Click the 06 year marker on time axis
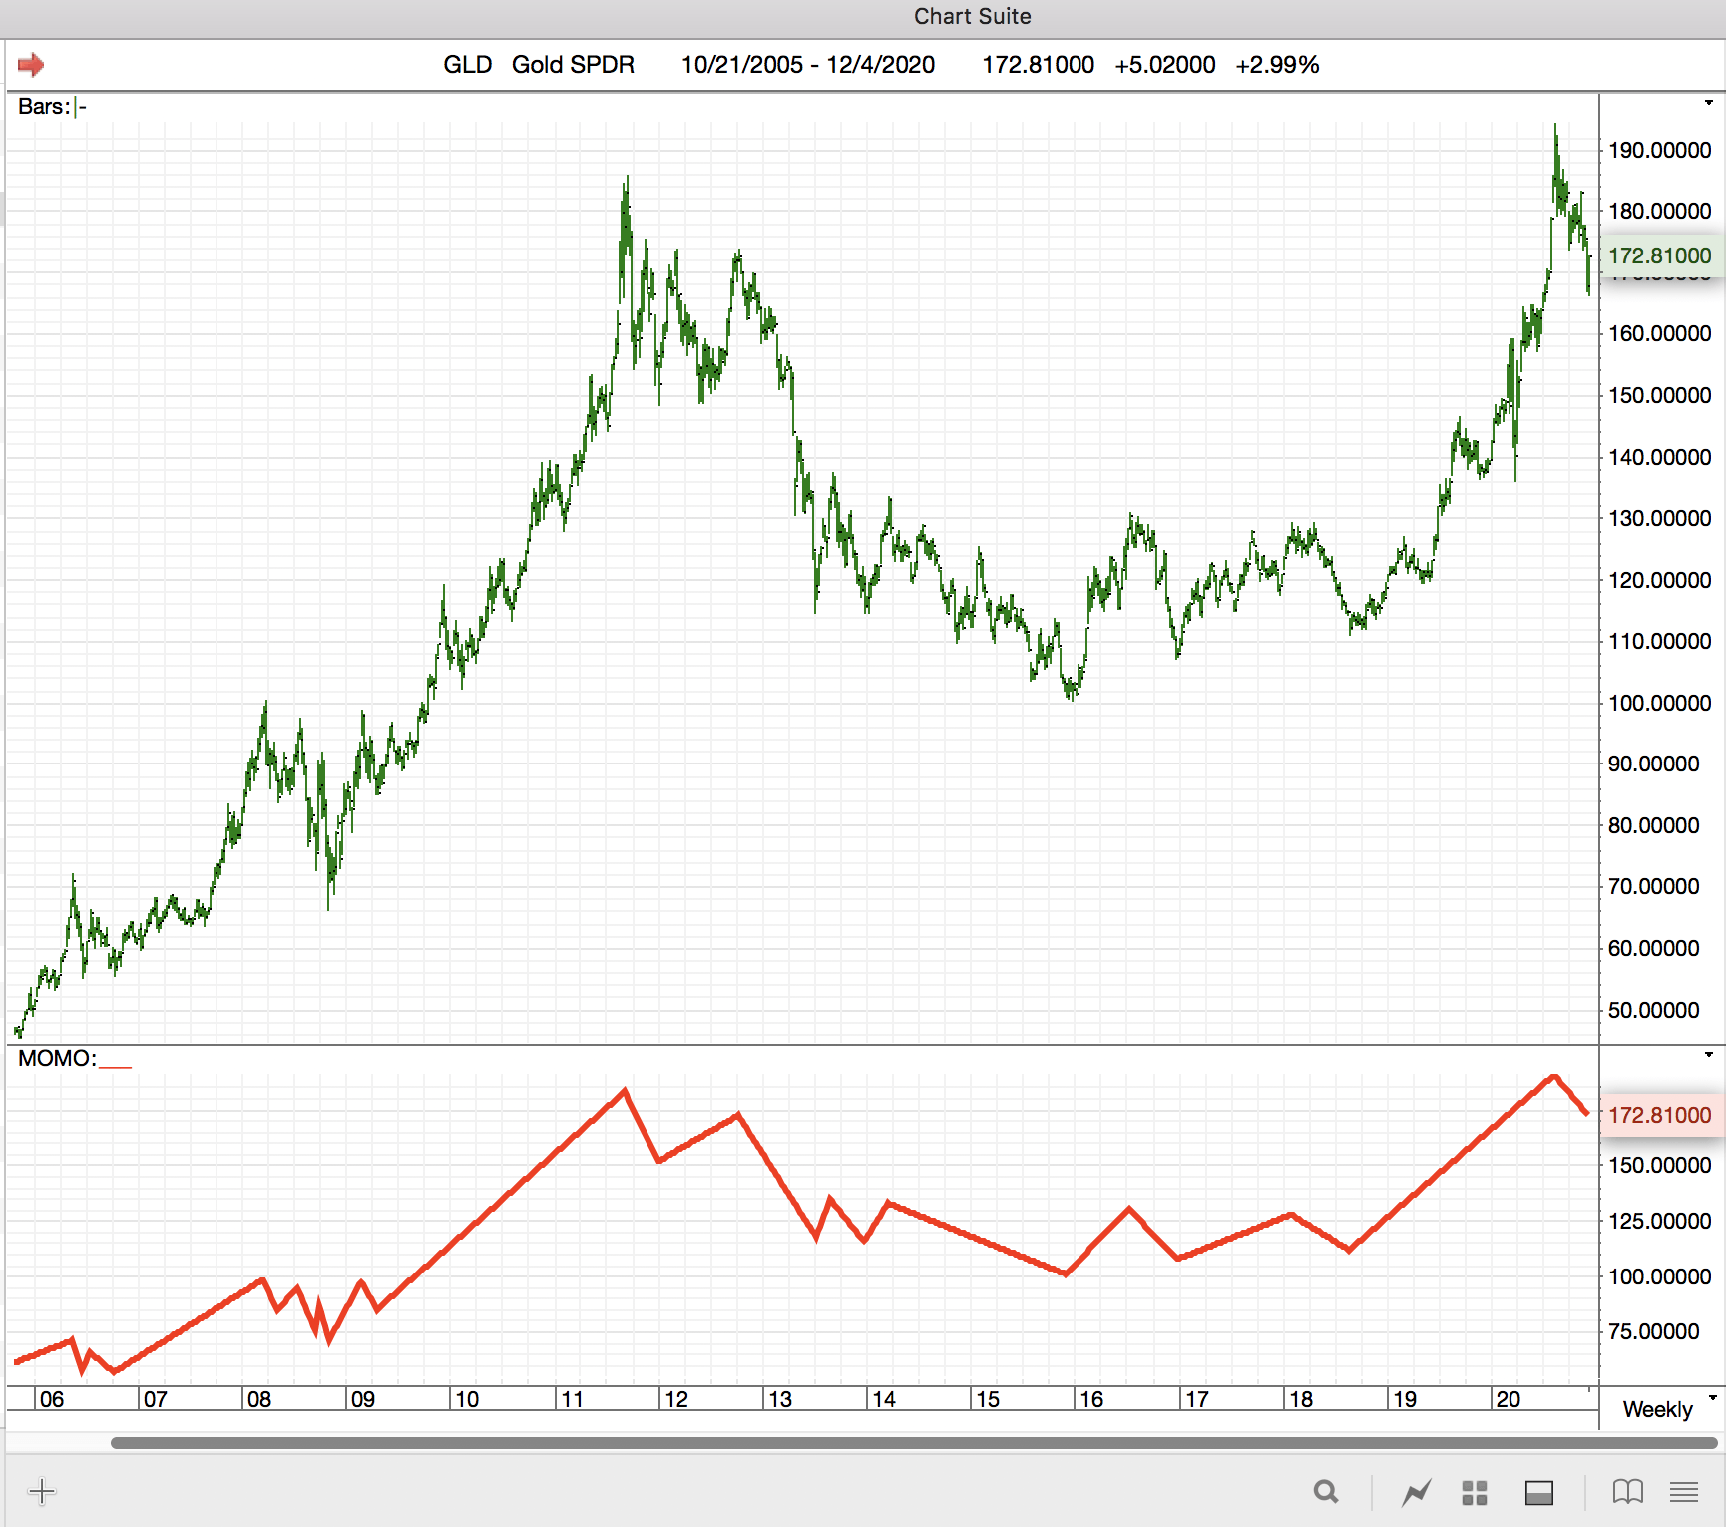Viewport: 1726px width, 1527px height. click(x=52, y=1399)
